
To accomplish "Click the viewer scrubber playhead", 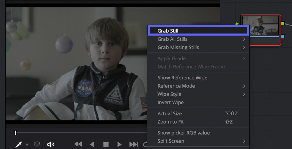I will point(15,133).
